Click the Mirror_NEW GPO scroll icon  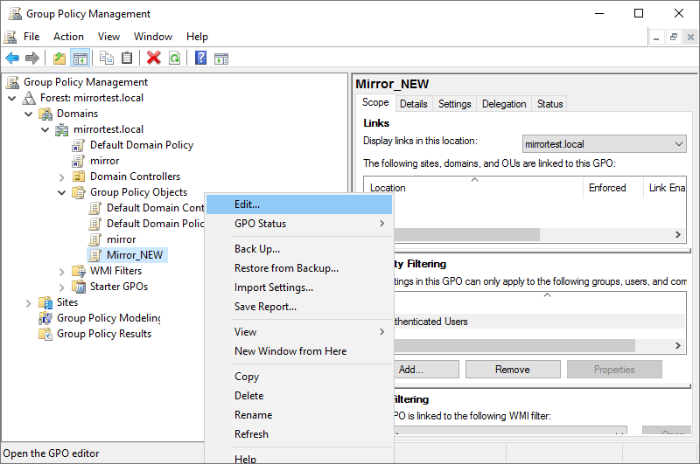(x=94, y=255)
